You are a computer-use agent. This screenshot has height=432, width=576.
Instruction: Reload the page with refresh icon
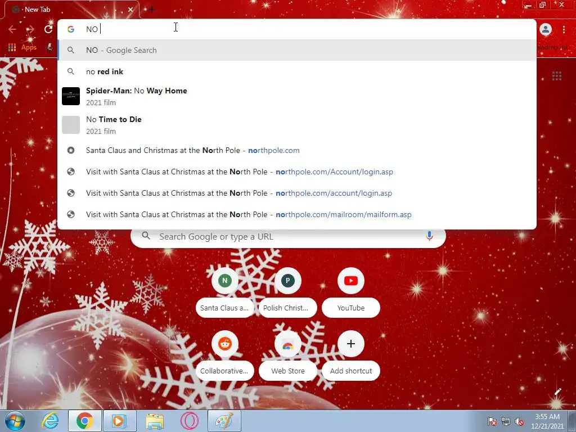48,29
